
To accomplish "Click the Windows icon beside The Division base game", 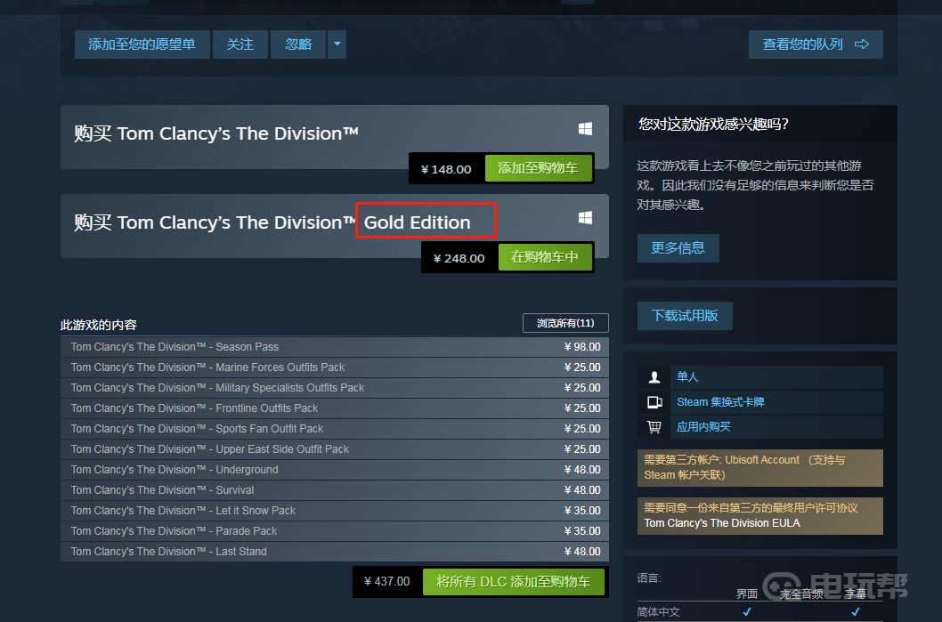I will click(585, 128).
